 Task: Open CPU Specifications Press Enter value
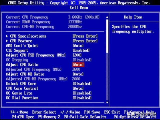coord(85,36)
